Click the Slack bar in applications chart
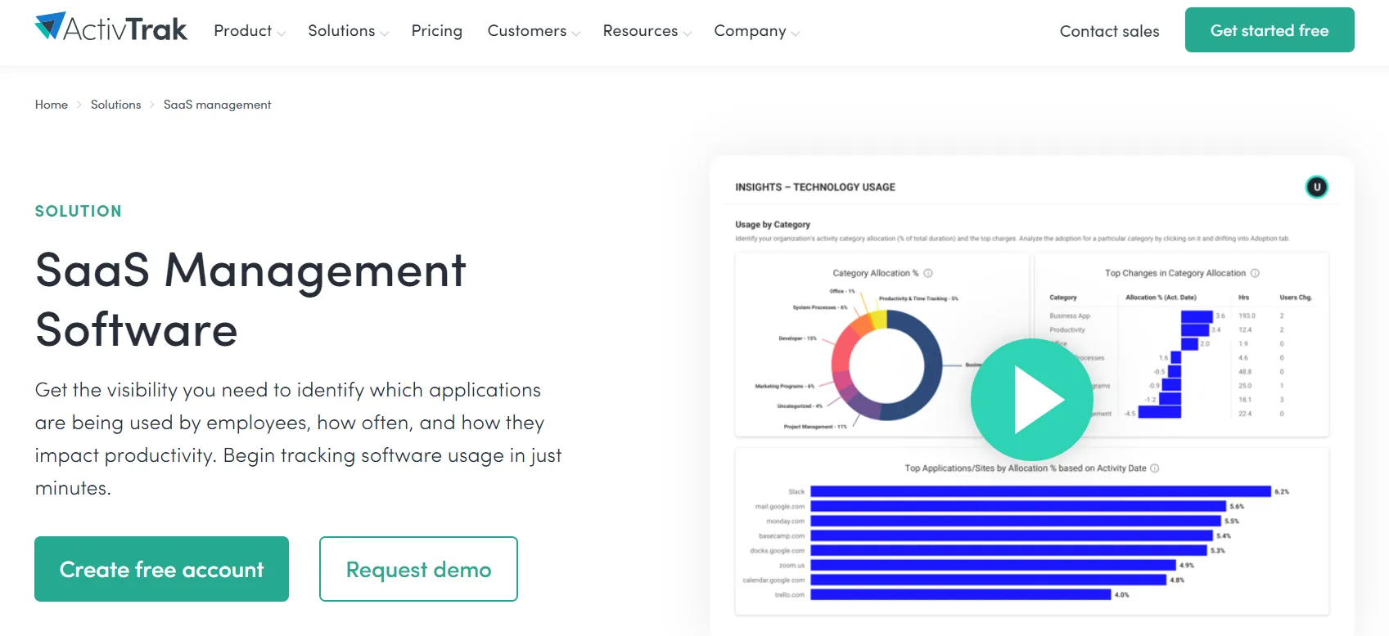1389x636 pixels. (1040, 491)
